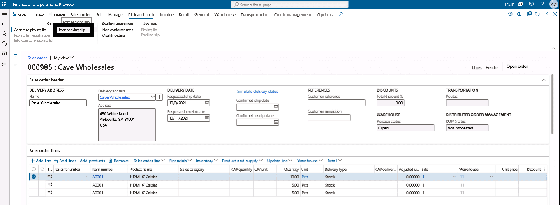The image size is (560, 205).
Task: Click Add line button
Action: (41, 161)
